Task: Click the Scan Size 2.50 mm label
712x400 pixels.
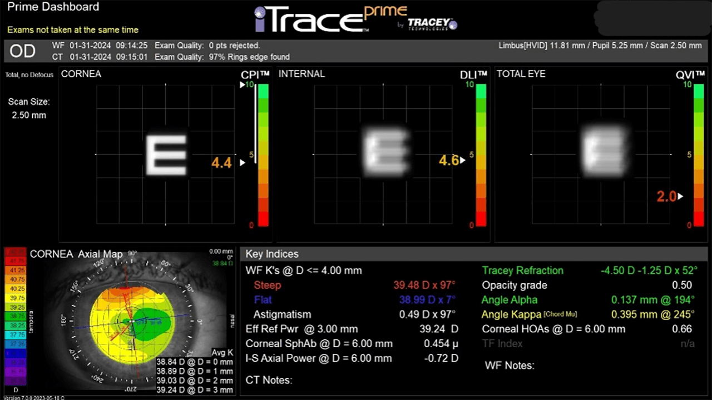Action: tap(29, 108)
